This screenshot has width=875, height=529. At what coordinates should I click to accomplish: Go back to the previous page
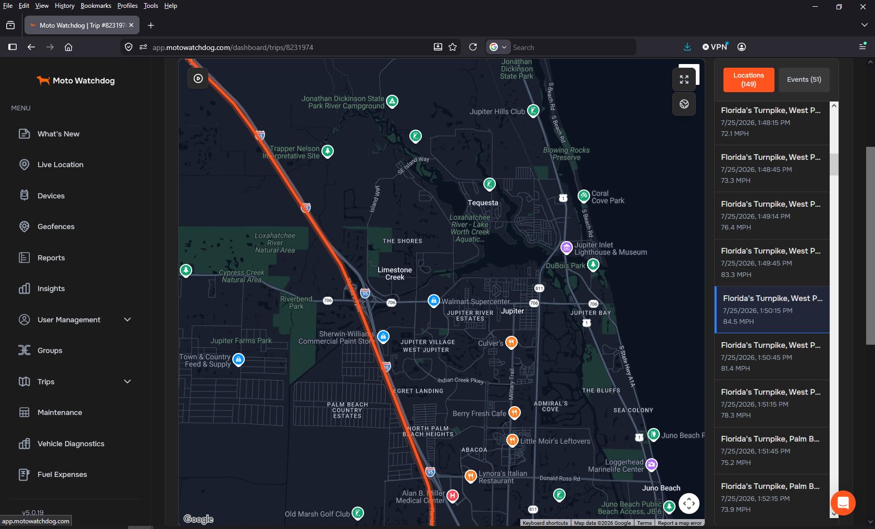coord(31,47)
